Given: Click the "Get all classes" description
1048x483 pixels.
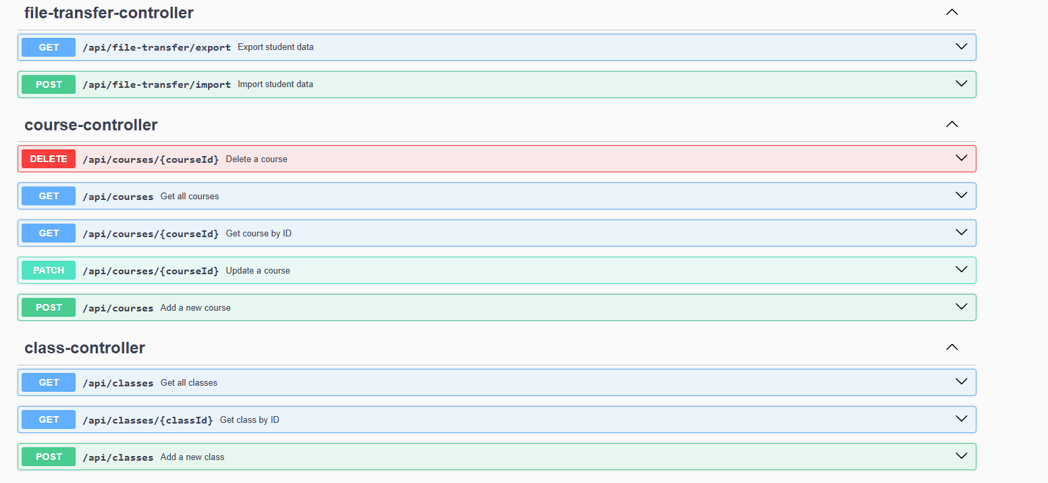Looking at the screenshot, I should pos(189,382).
